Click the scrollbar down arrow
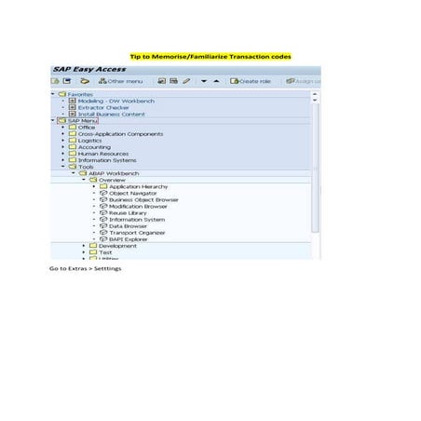Screen dimensions: 421x421 [315, 100]
